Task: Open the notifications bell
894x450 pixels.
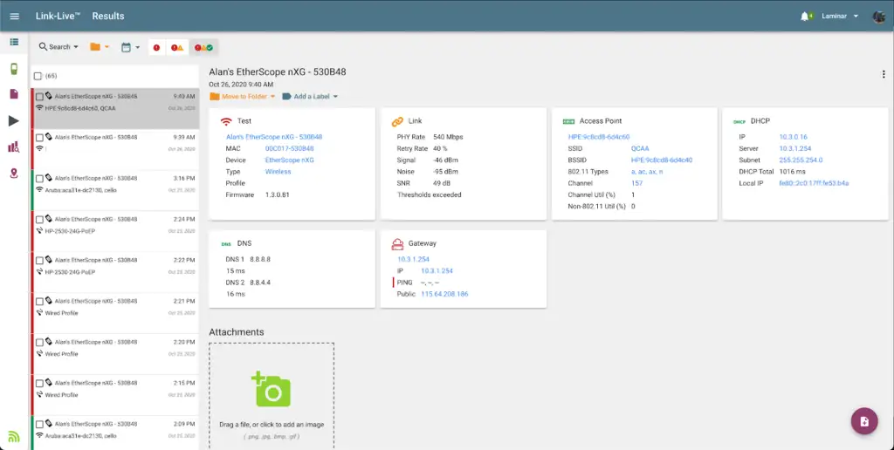Action: [x=804, y=16]
